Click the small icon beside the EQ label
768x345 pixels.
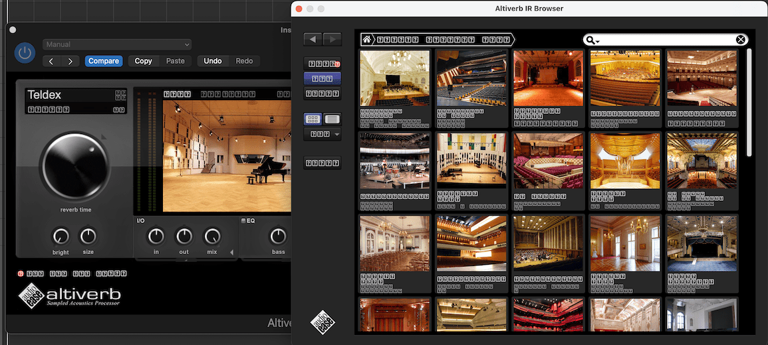pos(243,220)
